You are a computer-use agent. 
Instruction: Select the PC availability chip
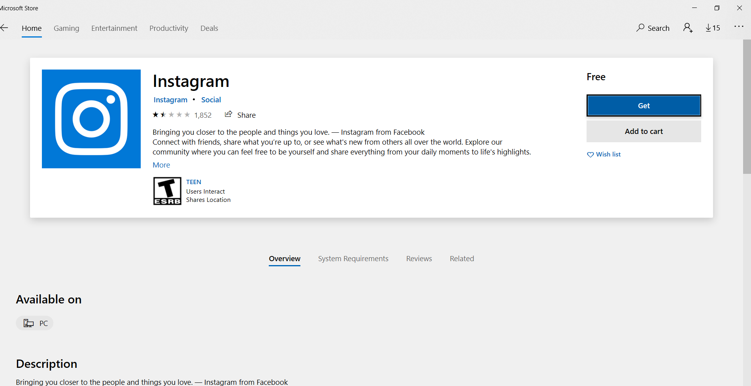34,323
